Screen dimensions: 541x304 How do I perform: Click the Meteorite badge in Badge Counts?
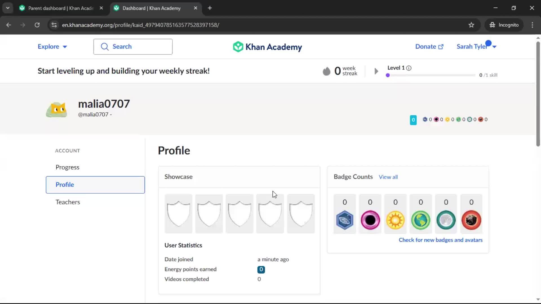click(471, 220)
